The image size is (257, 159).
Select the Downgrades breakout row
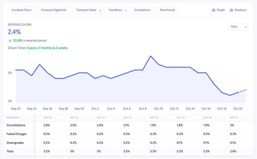(128, 143)
